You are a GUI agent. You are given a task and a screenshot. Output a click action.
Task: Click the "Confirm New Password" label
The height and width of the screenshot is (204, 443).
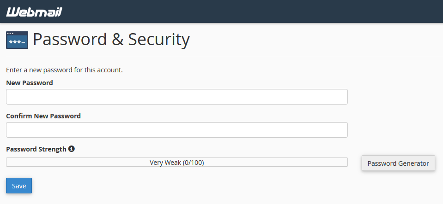43,116
